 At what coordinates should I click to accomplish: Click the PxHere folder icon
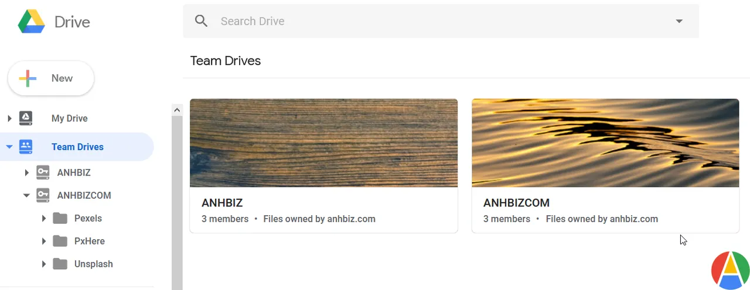click(x=60, y=241)
